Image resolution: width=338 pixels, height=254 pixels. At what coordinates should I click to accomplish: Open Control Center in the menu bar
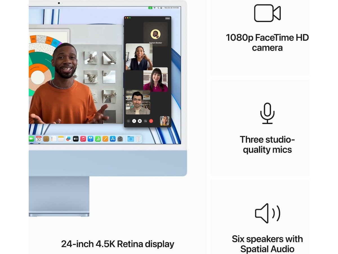(x=161, y=8)
